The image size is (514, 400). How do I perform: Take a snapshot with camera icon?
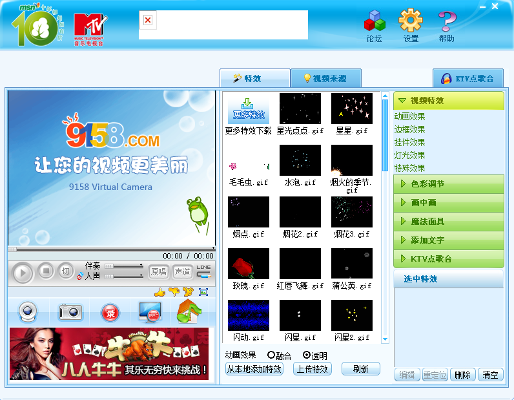coord(70,311)
